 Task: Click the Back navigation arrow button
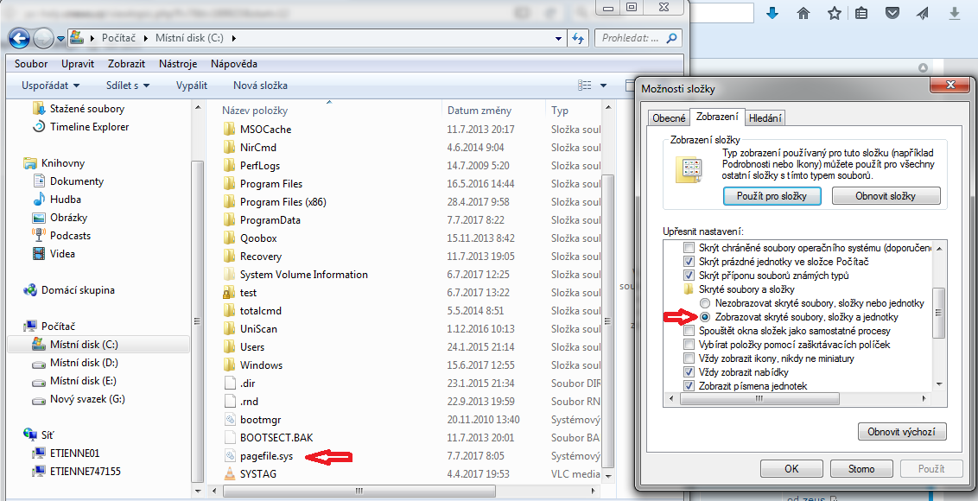(x=19, y=38)
